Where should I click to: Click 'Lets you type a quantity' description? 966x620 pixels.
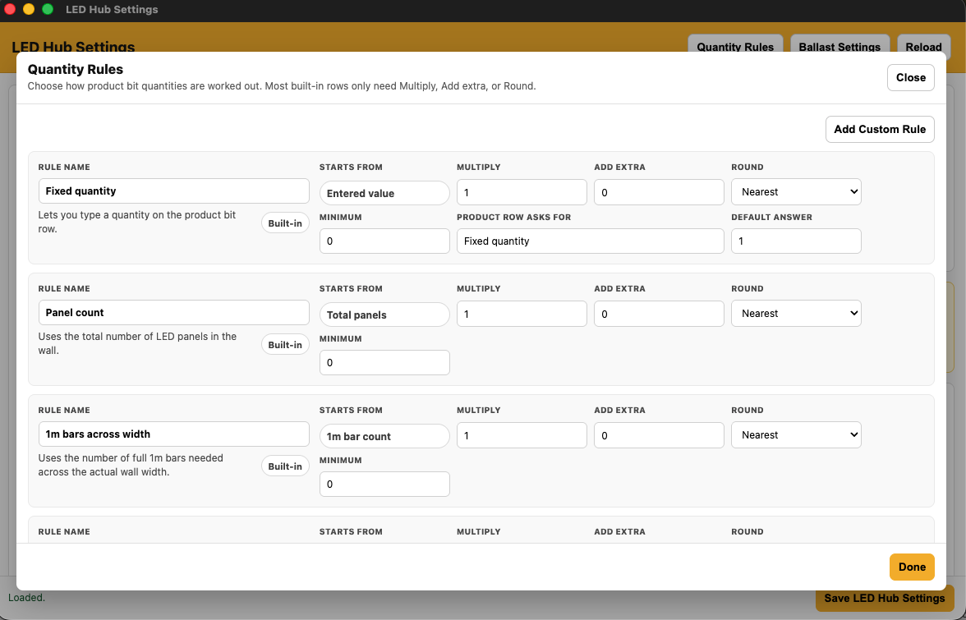(x=136, y=222)
